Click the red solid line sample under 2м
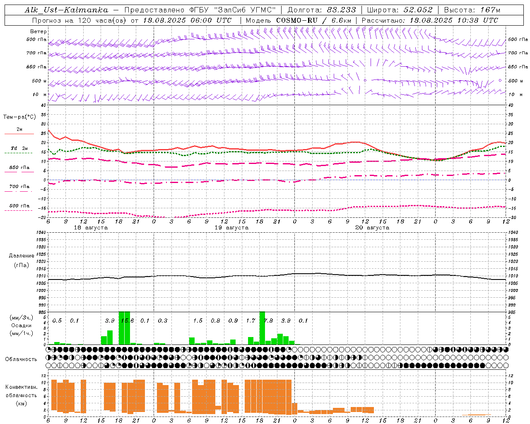 coord(19,134)
